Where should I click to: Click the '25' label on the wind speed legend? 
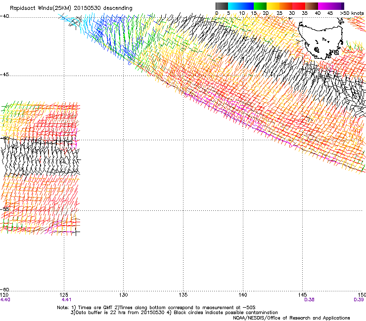[279, 13]
